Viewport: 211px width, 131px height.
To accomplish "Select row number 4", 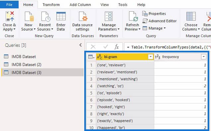I will (91, 86).
